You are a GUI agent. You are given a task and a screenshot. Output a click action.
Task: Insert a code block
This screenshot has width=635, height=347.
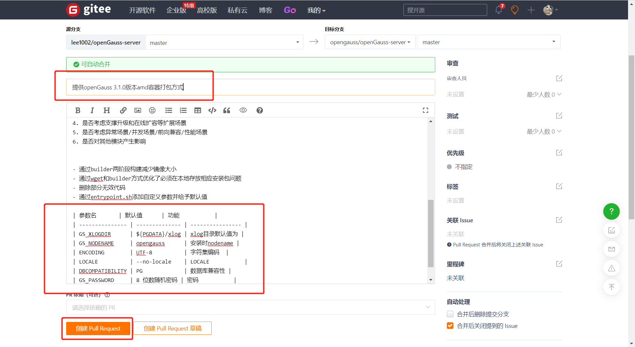[212, 110]
